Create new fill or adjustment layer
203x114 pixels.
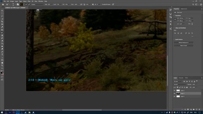point(191,110)
